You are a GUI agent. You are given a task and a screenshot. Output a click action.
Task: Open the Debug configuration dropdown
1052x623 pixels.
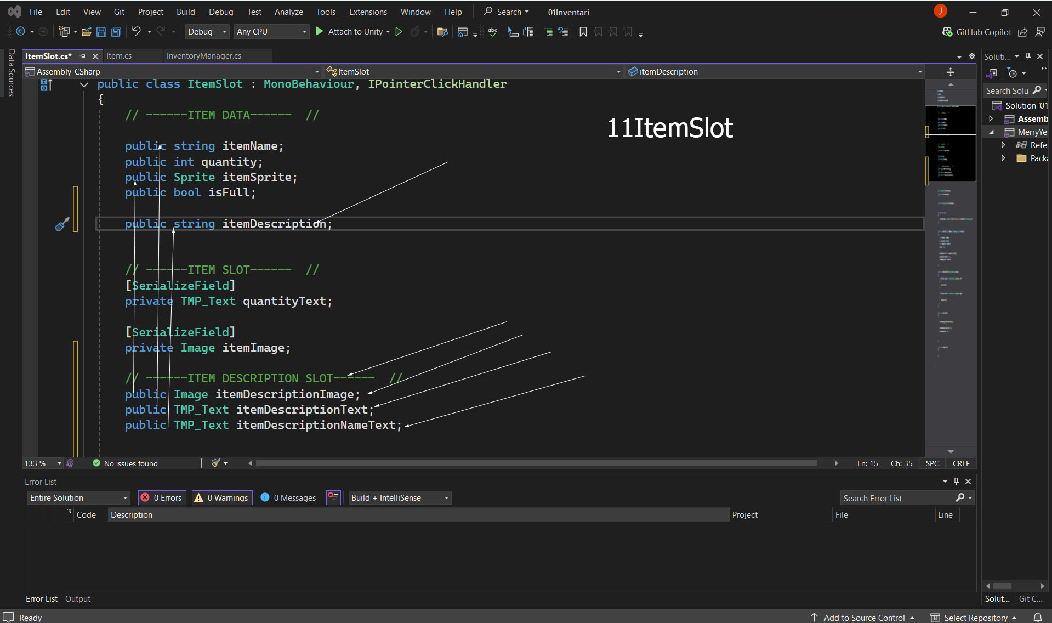pos(207,32)
